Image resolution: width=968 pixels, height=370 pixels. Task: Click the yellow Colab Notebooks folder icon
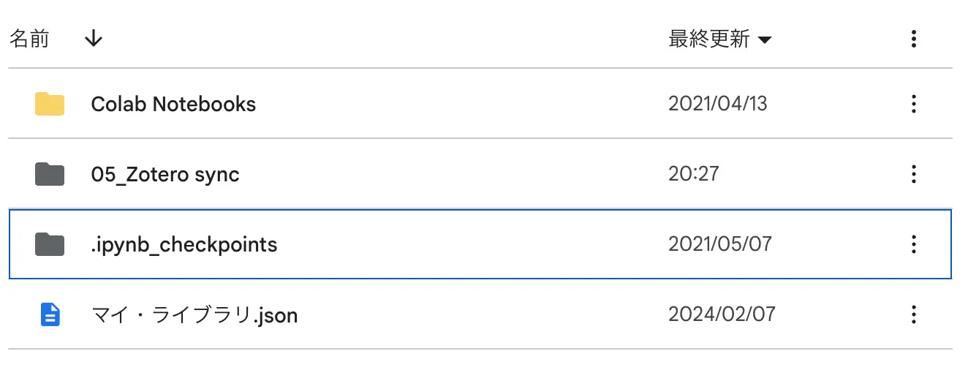point(50,105)
